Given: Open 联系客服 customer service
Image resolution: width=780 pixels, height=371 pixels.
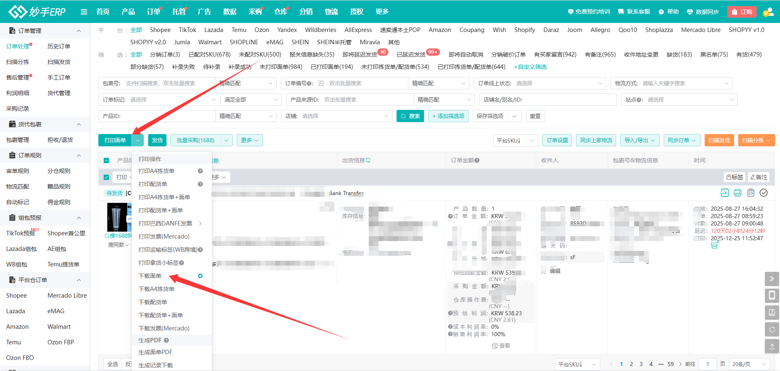Looking at the screenshot, I should pos(634,12).
